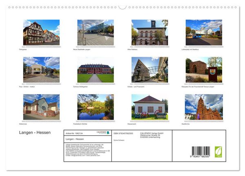The image size is (245, 176).
Task: Click the caption 'Wallschule'
Action: (x=23, y=124)
